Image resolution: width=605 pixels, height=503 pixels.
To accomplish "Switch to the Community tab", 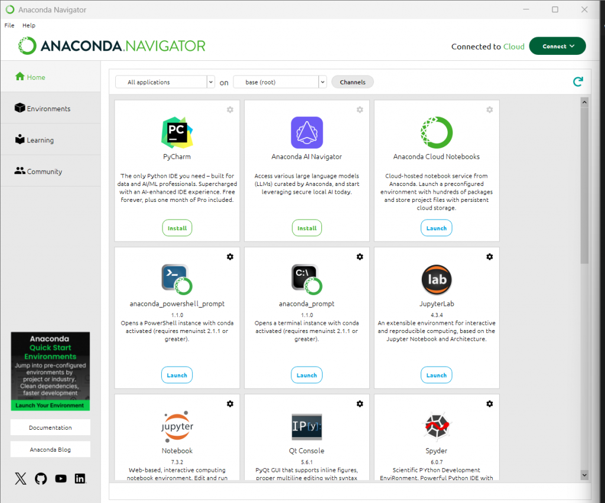I will pos(51,171).
